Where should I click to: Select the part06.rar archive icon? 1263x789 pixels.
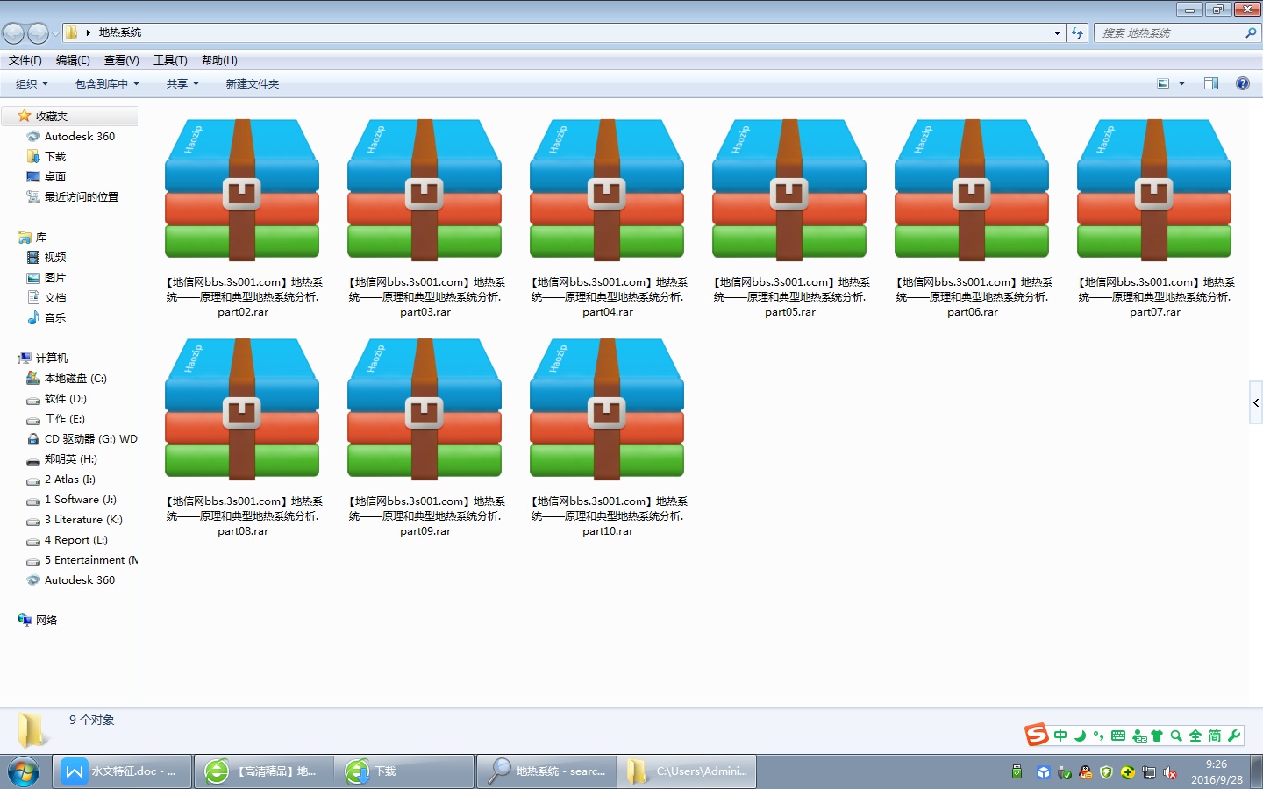pyautogui.click(x=972, y=189)
